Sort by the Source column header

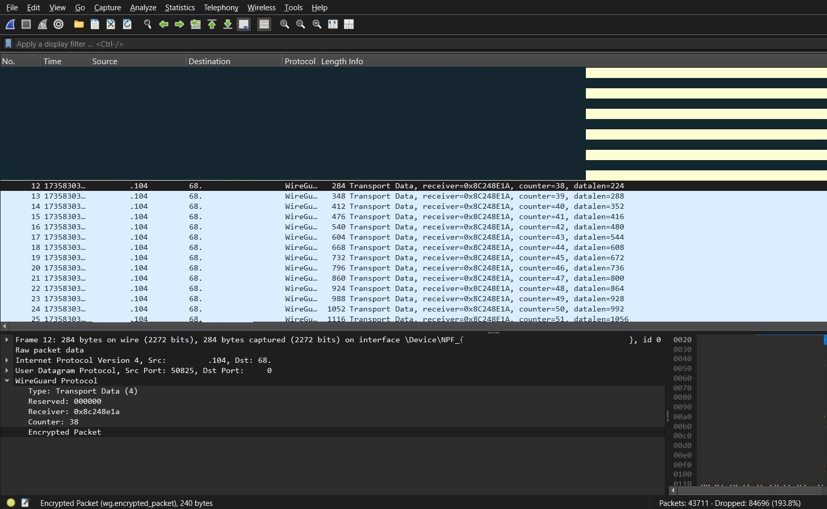(x=138, y=61)
